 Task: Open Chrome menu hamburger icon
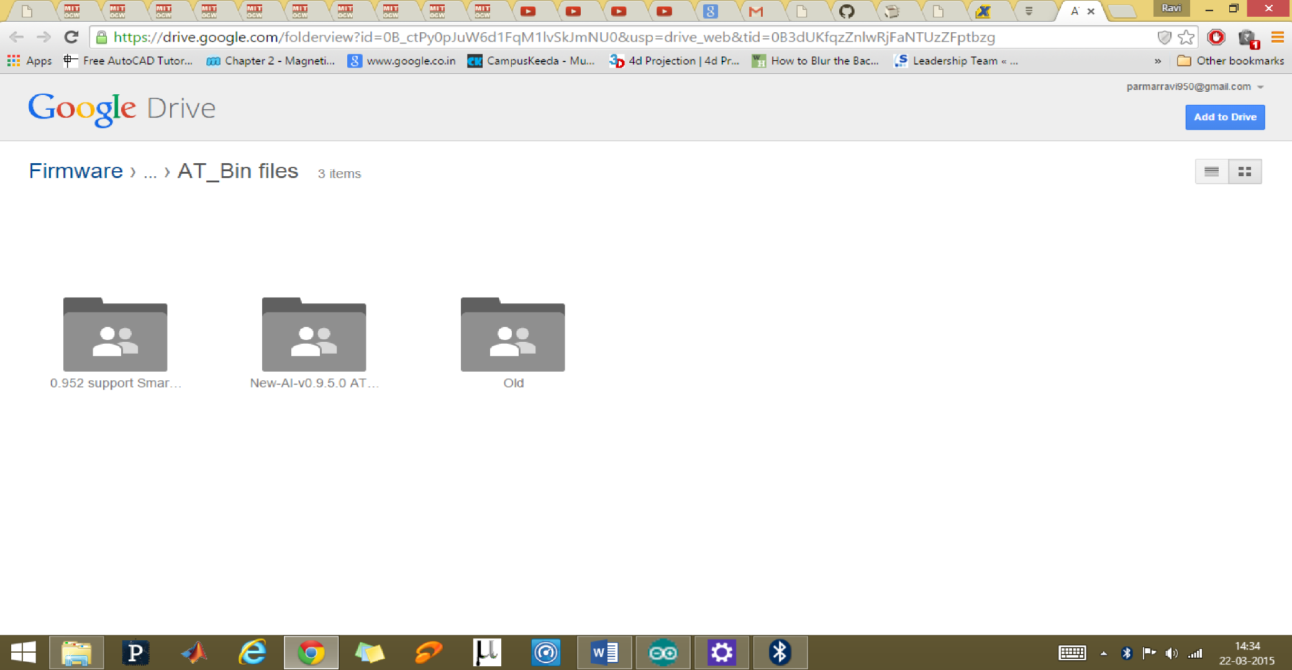(1278, 37)
